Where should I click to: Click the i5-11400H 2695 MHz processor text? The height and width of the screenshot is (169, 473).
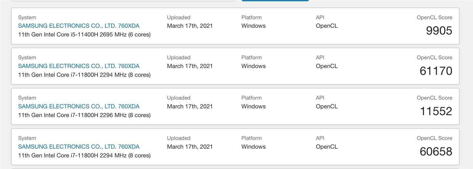point(84,34)
